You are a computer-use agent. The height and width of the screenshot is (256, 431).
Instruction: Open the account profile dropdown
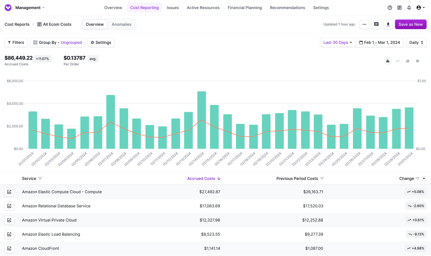point(420,8)
